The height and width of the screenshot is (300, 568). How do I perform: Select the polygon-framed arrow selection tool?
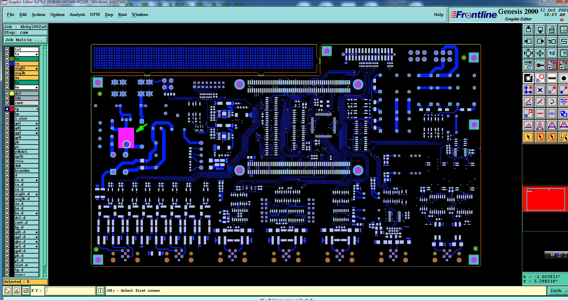click(x=552, y=137)
